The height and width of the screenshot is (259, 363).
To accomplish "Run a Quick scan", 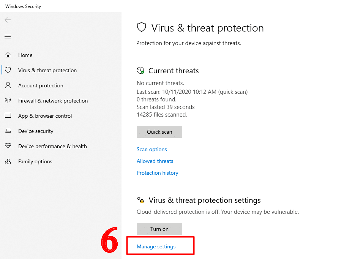I will pos(159,132).
